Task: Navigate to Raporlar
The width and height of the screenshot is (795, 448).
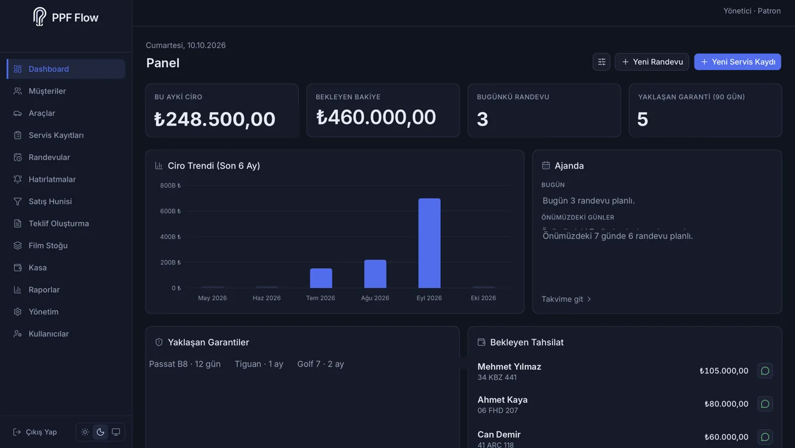Action: point(66,290)
